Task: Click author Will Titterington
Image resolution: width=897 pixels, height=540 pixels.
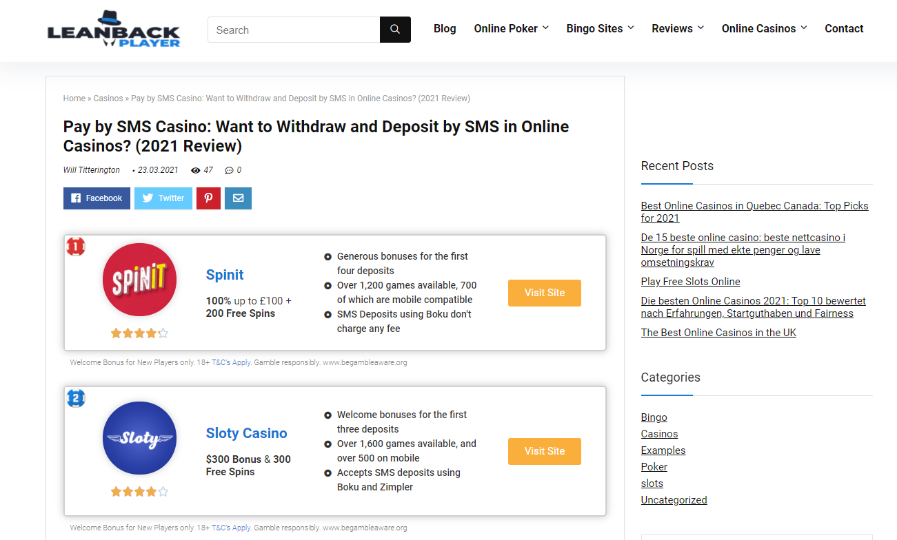Action: tap(92, 170)
